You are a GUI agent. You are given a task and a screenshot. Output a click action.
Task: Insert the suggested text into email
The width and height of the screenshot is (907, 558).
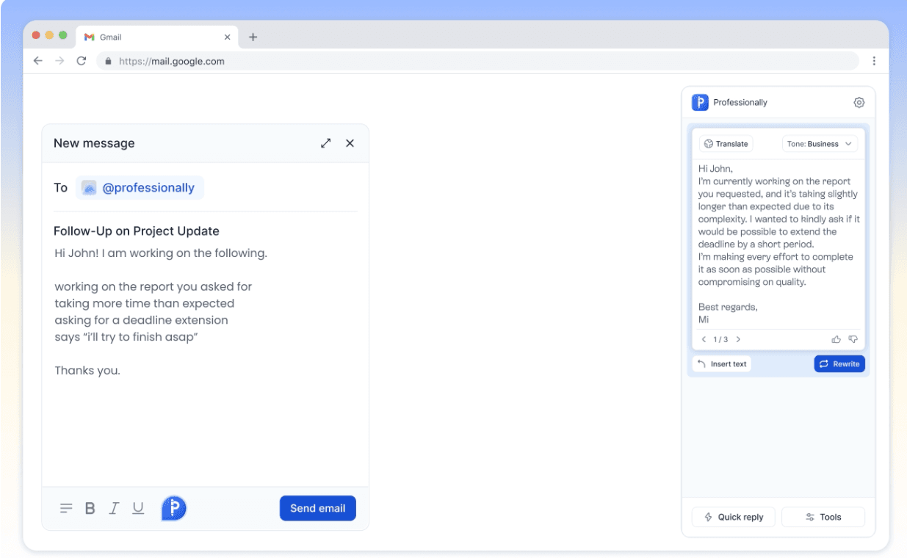[x=722, y=363]
